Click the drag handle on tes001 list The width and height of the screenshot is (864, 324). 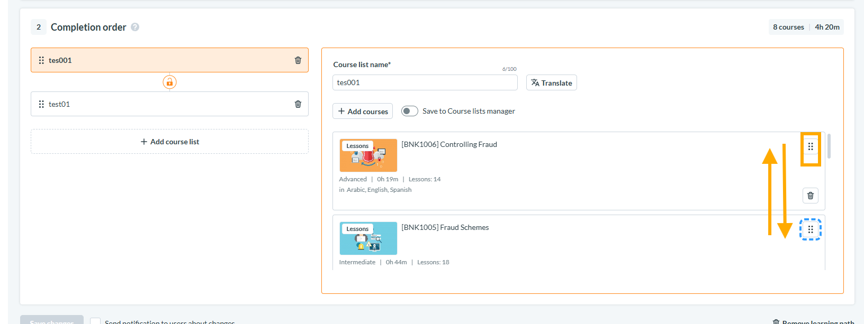click(x=41, y=60)
